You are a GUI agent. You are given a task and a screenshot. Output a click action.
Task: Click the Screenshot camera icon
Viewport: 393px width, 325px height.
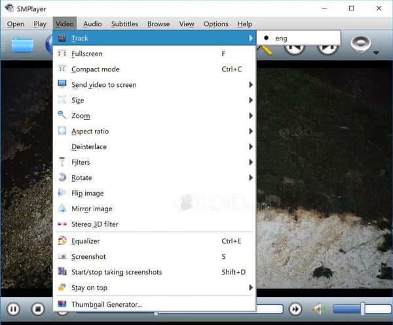(62, 256)
